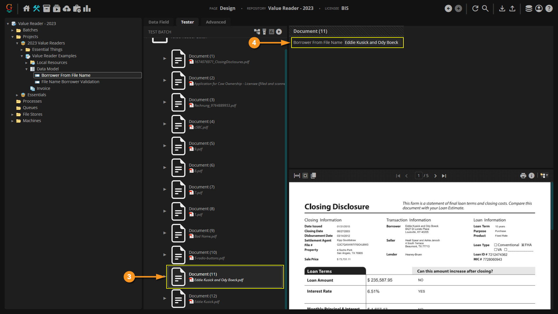The width and height of the screenshot is (558, 314).
Task: Open the Advanced tab
Action: 216,22
